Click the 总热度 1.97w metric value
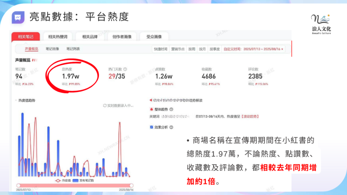Viewport: 347px width, 195px height. coord(70,77)
